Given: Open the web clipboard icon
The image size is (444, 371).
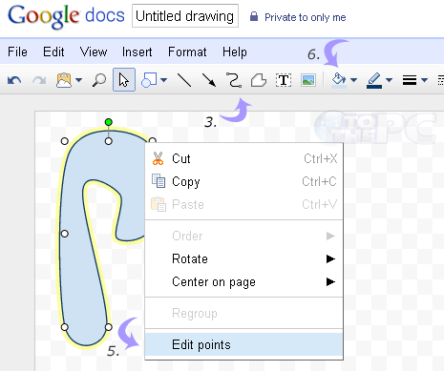Looking at the screenshot, I should pos(64,80).
